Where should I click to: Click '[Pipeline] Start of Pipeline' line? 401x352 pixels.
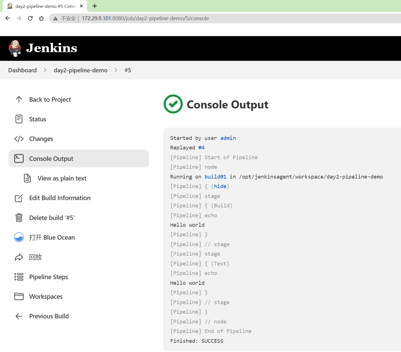point(214,157)
